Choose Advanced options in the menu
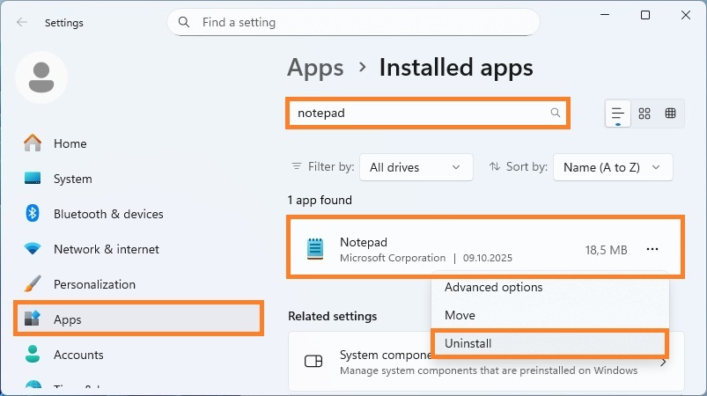The width and height of the screenshot is (707, 396). pos(493,287)
